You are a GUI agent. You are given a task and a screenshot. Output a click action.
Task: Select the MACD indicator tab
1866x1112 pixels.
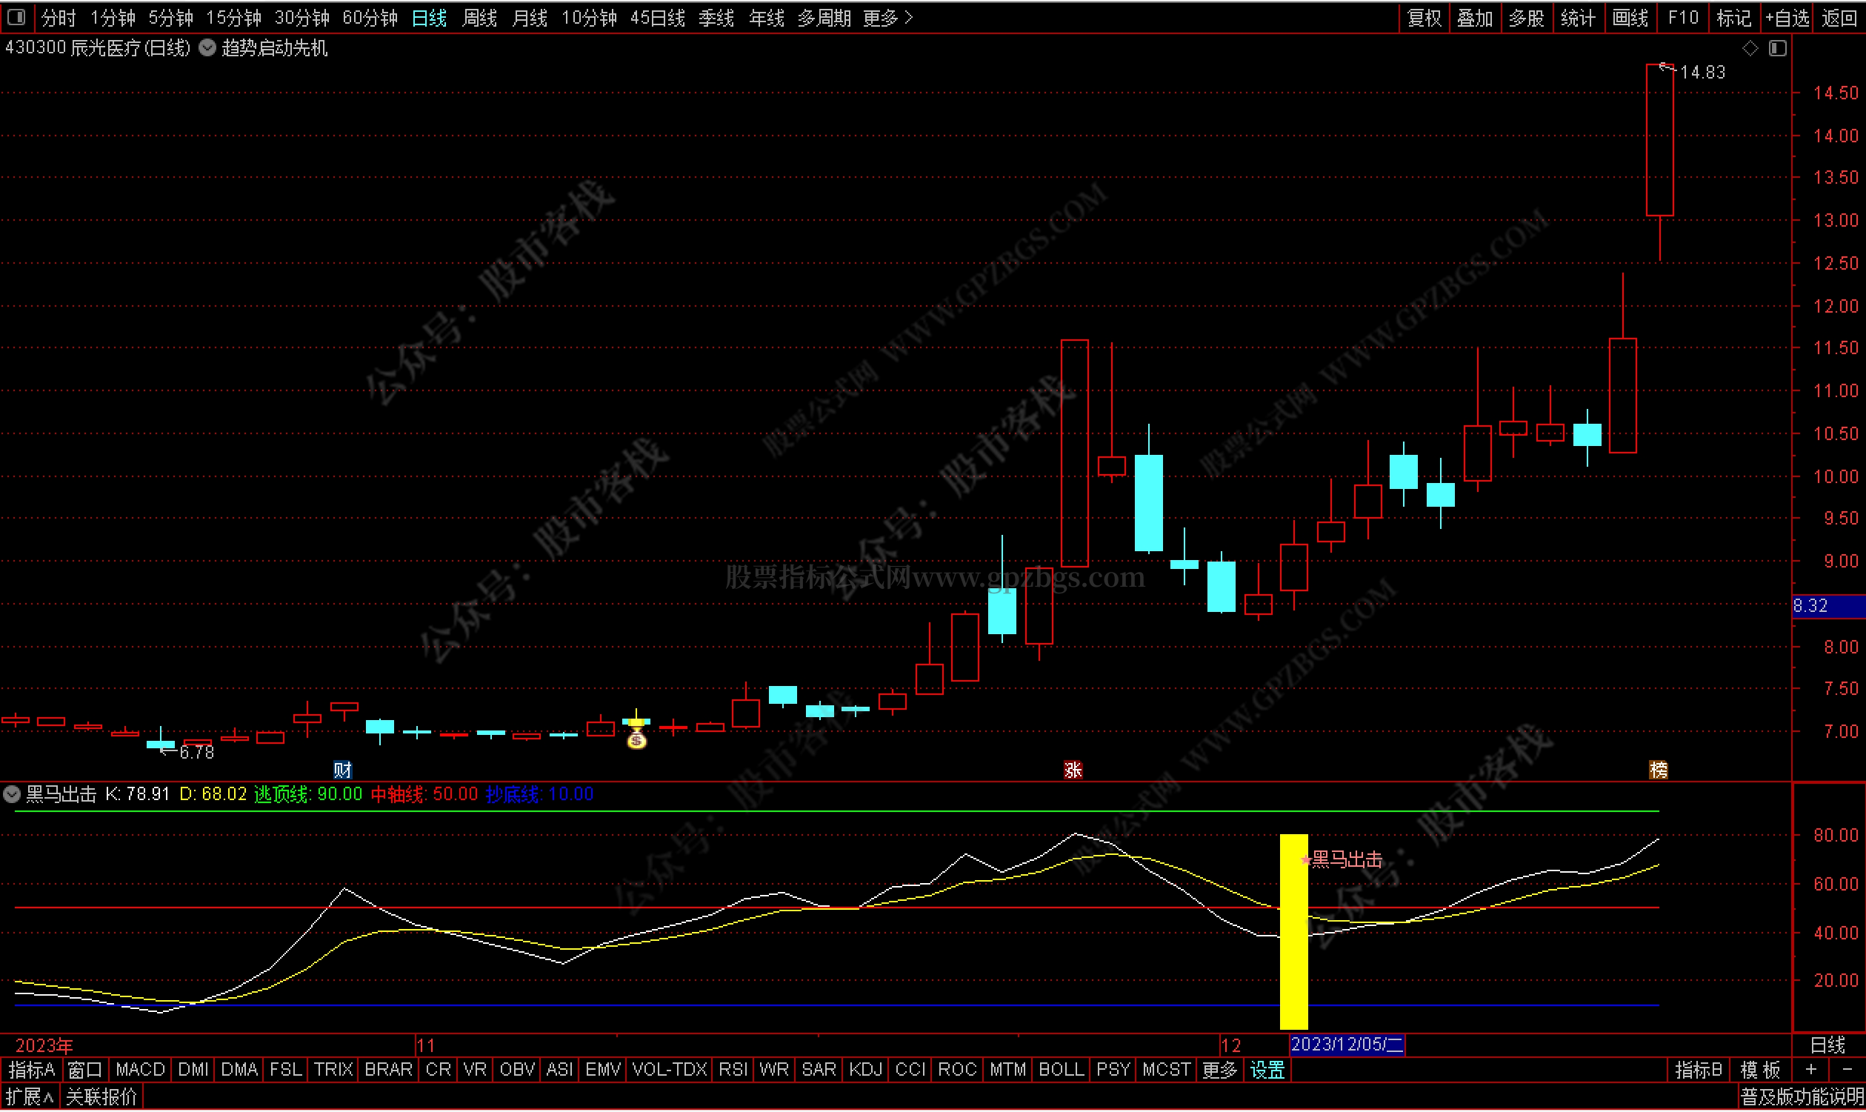(140, 1069)
